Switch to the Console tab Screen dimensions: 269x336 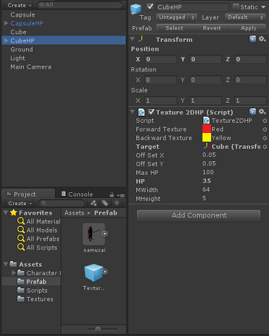click(77, 194)
